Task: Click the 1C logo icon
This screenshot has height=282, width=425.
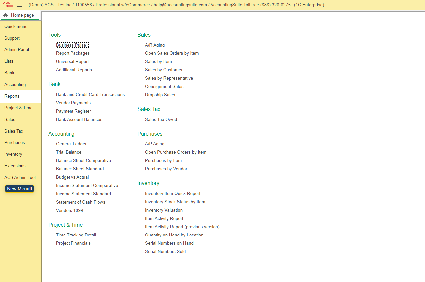Action: tap(8, 5)
